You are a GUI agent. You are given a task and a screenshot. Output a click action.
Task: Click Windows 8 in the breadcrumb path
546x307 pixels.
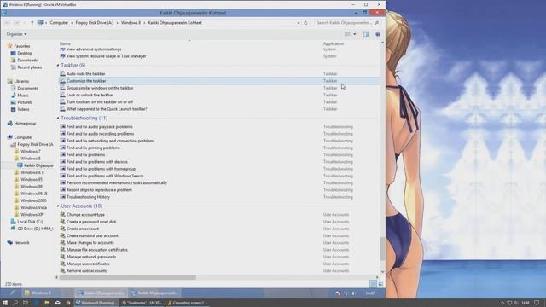click(131, 23)
